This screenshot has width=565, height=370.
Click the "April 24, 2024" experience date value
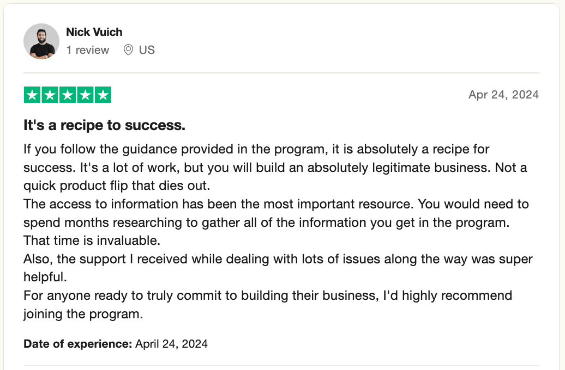click(171, 344)
